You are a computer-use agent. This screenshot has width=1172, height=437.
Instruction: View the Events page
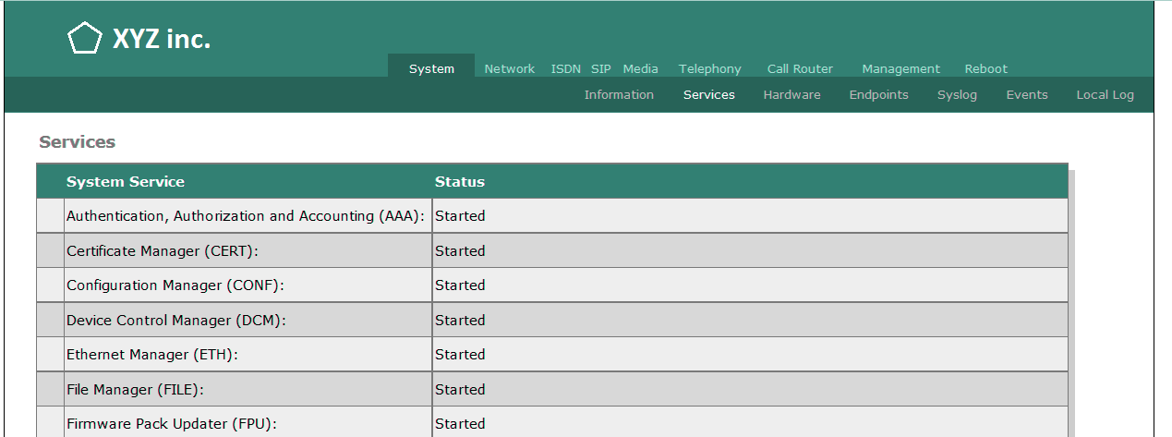(1026, 94)
